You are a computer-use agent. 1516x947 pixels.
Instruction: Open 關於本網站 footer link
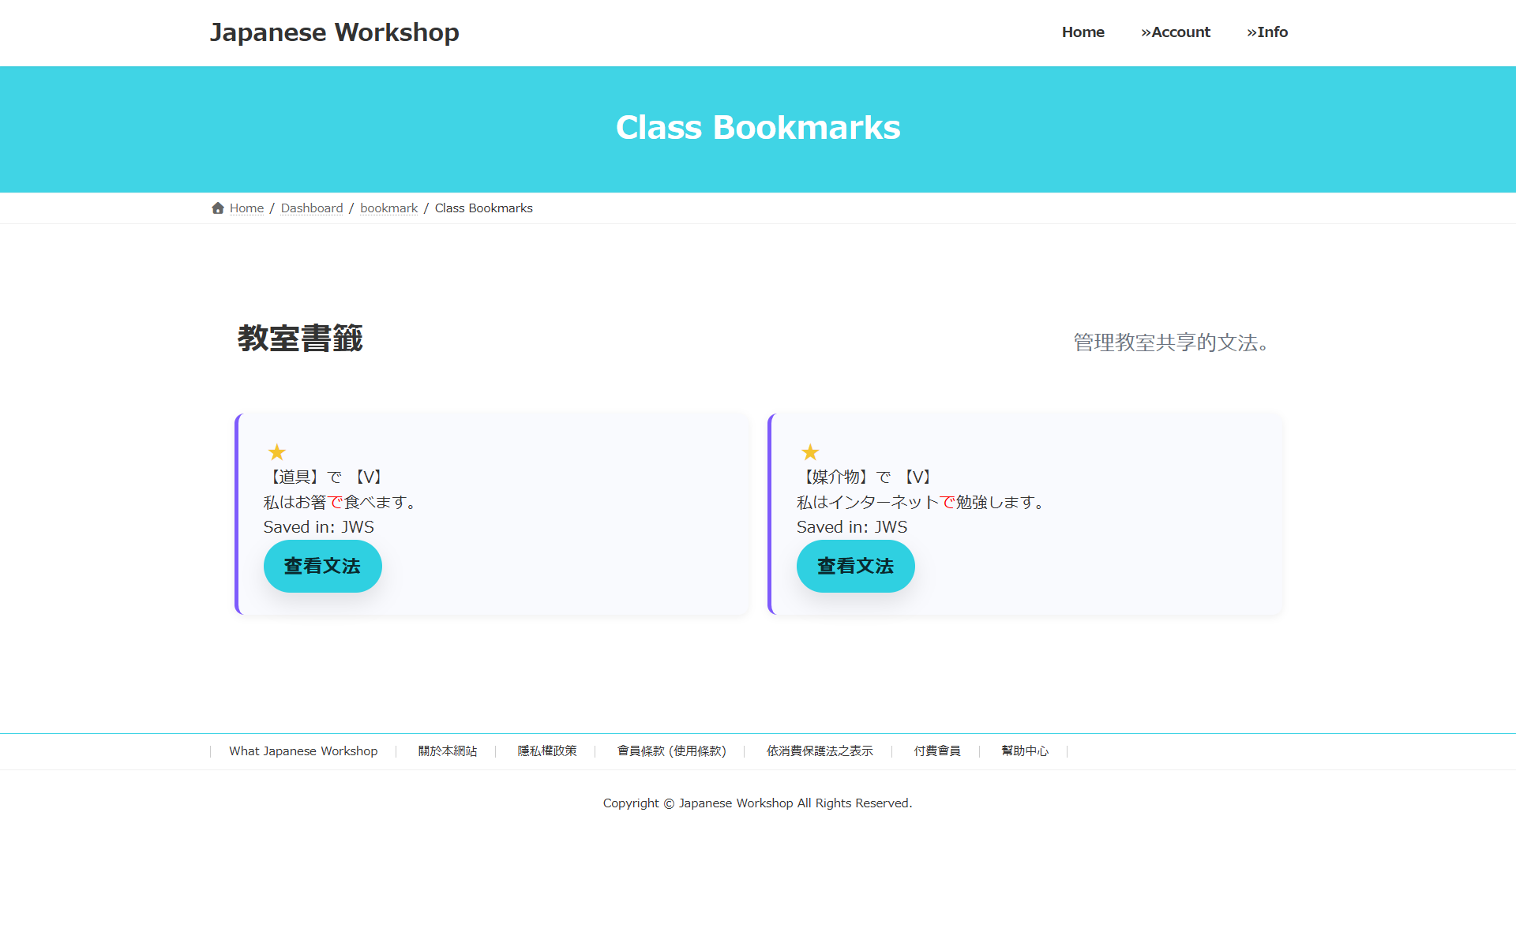point(448,751)
